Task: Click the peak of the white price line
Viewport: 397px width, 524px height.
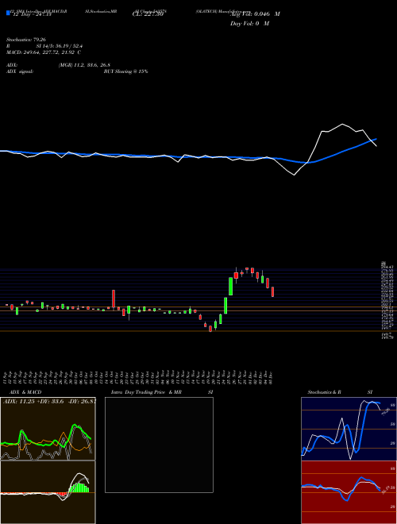Action: click(x=342, y=125)
